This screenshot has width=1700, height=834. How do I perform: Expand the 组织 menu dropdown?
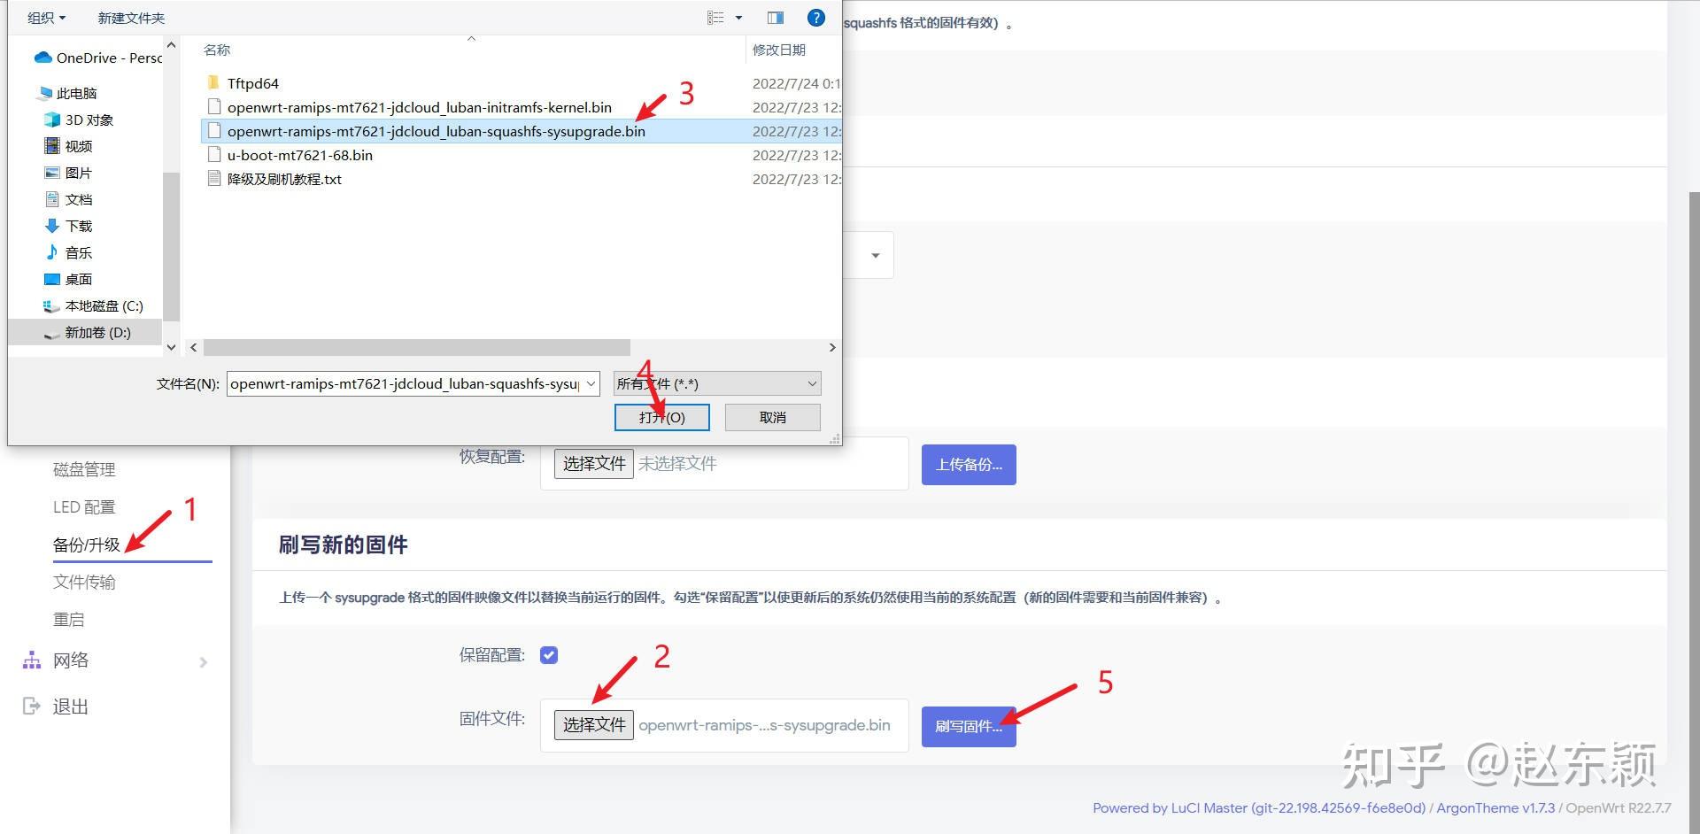tap(46, 17)
